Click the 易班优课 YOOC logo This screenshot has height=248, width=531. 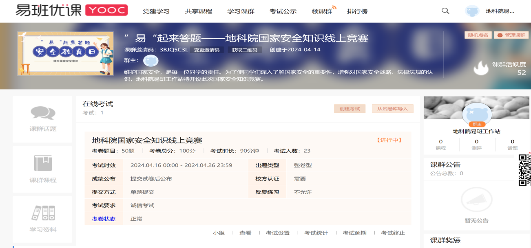tap(71, 11)
